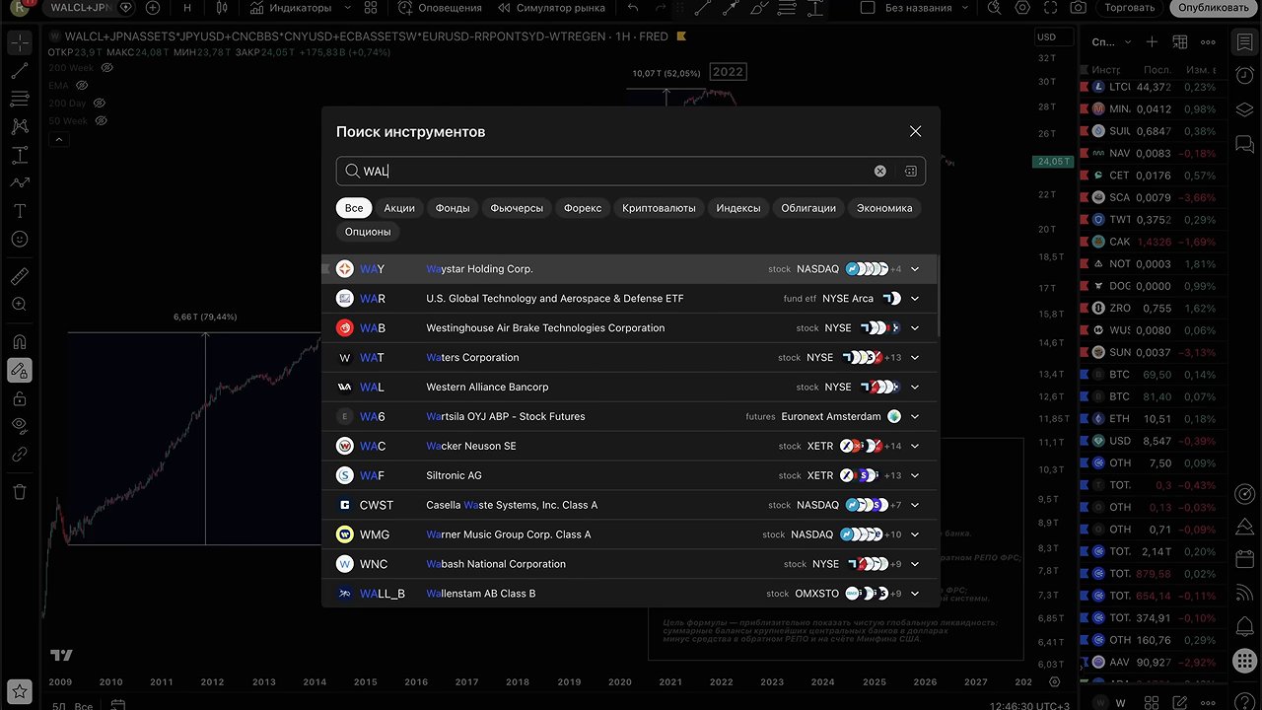Click the symbol search input field
This screenshot has width=1262, height=710.
(631, 171)
